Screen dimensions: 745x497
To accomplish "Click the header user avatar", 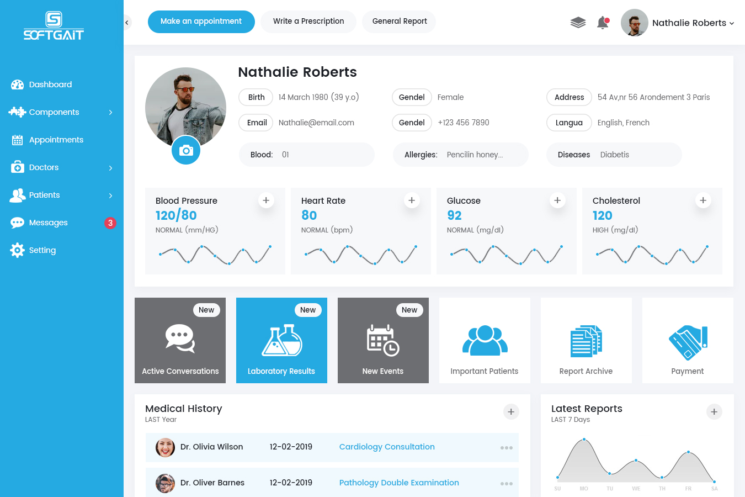I will pos(635,23).
